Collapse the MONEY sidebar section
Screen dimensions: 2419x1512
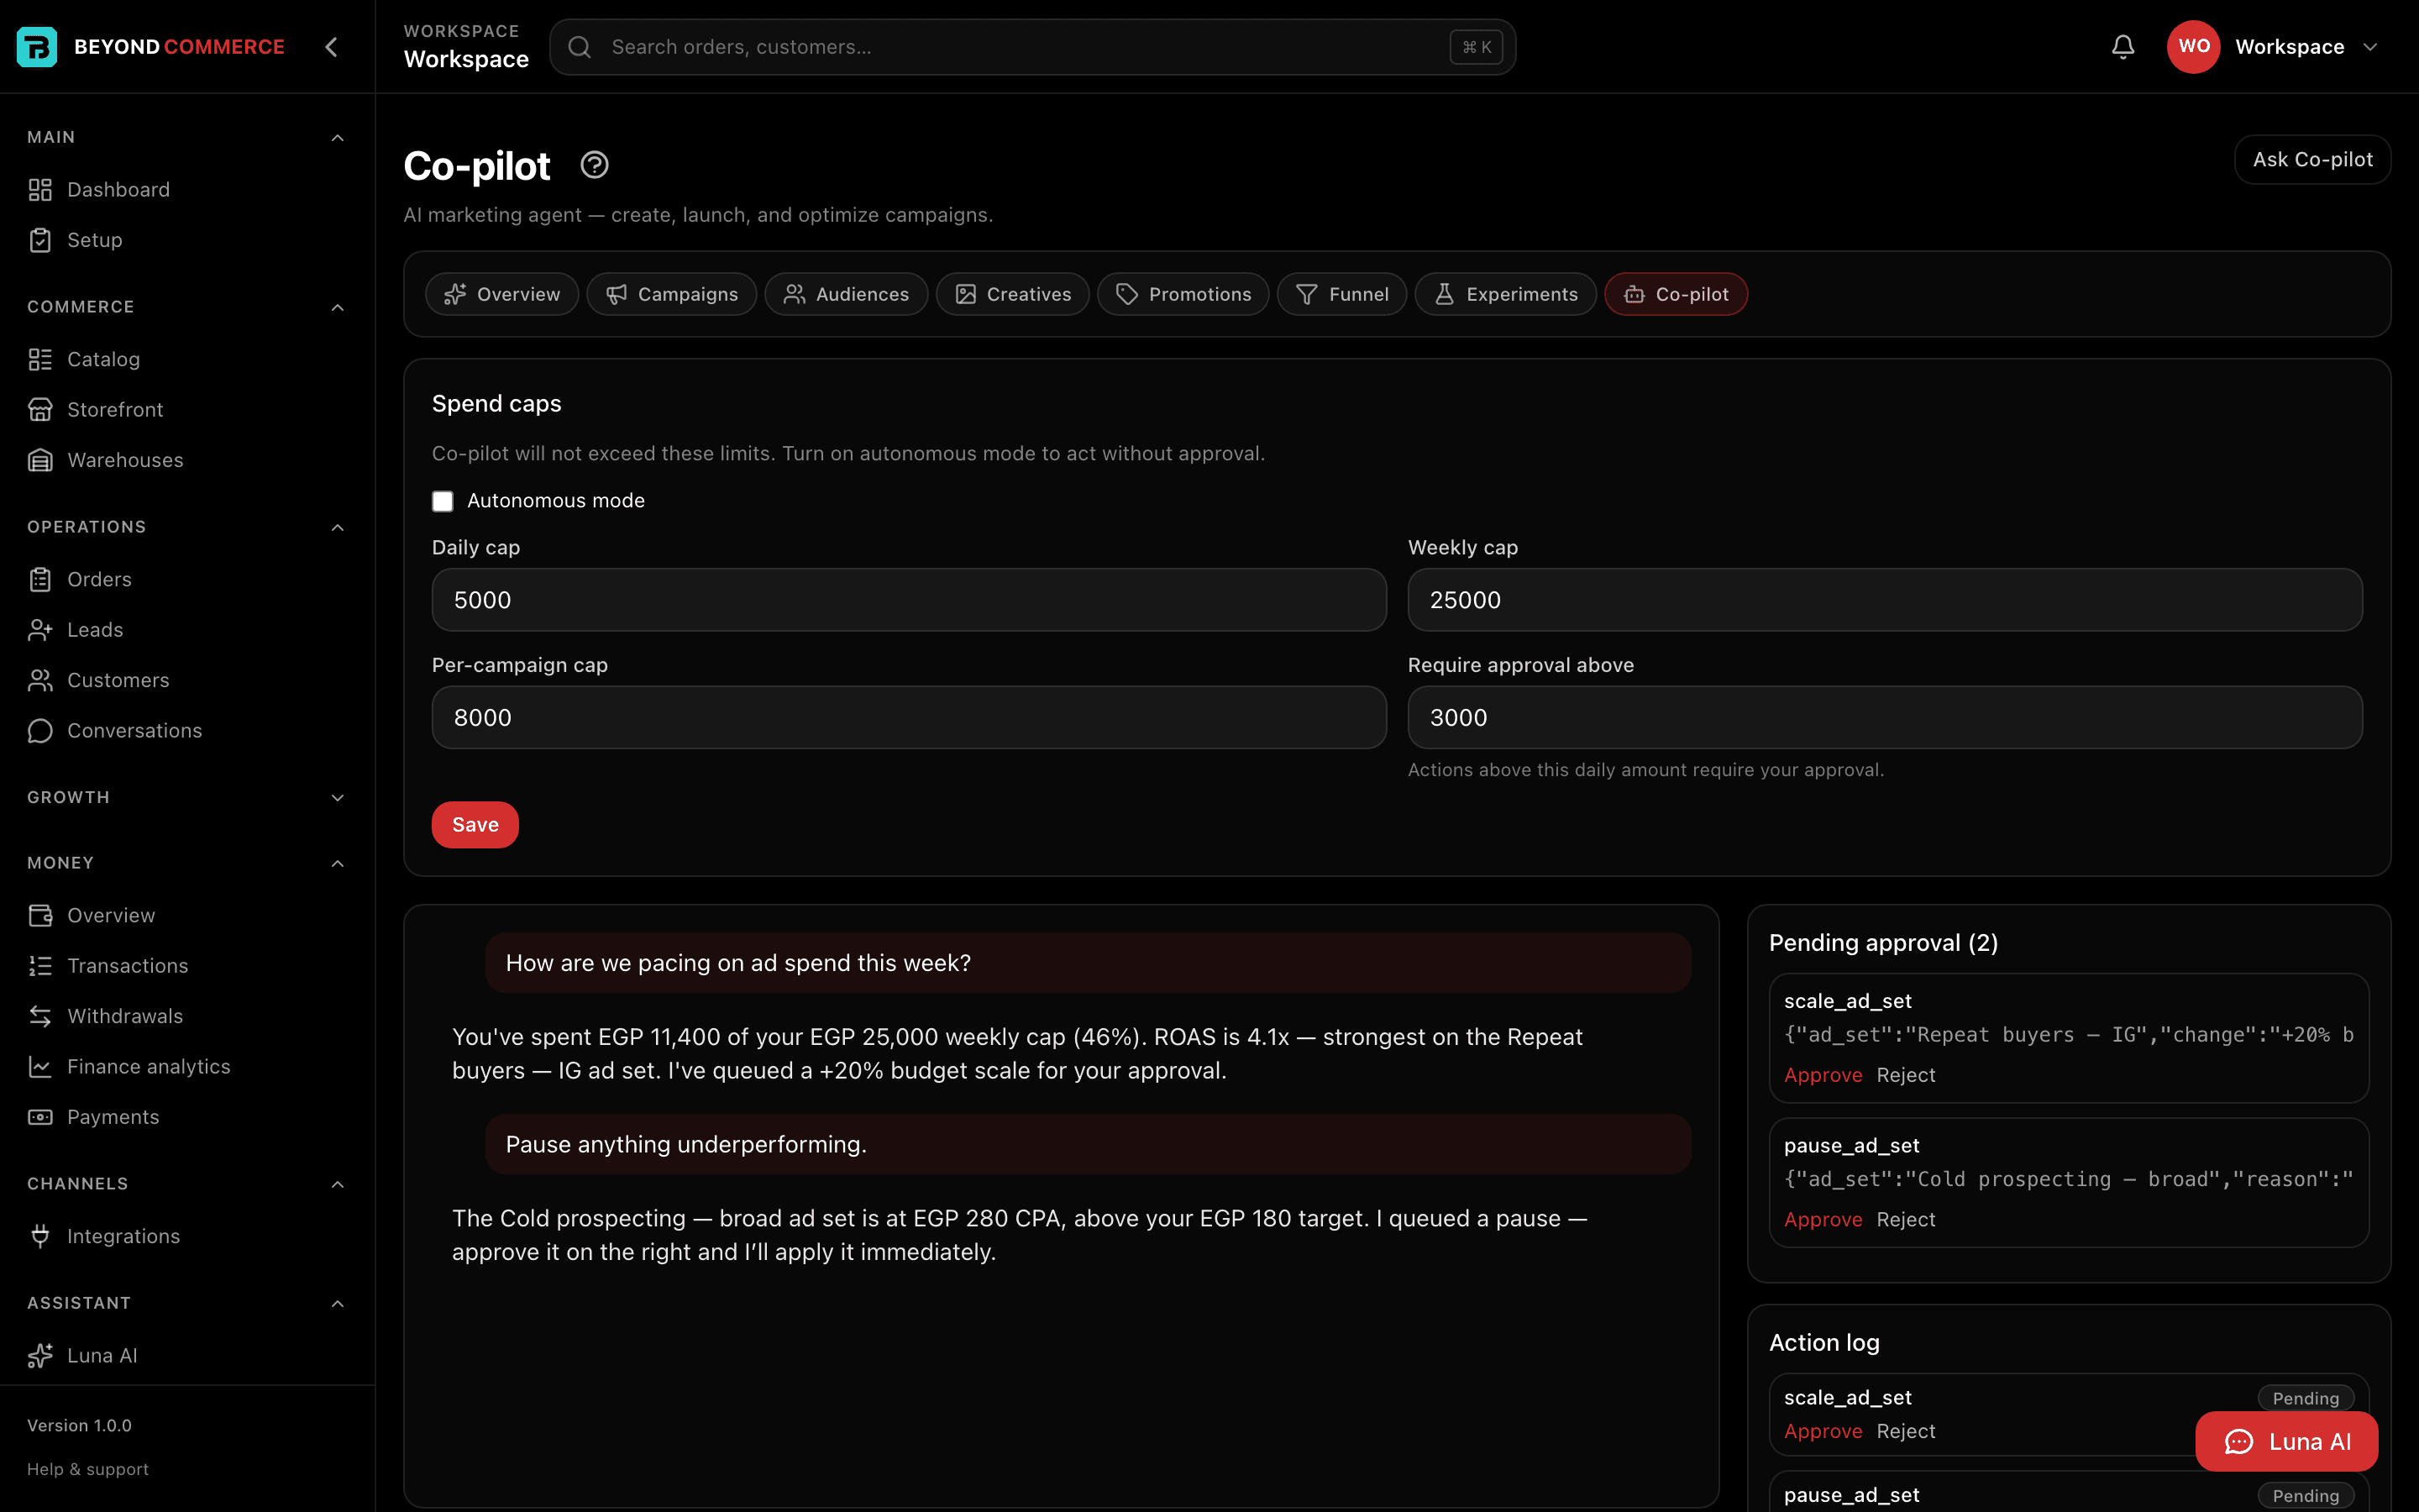pos(337,863)
